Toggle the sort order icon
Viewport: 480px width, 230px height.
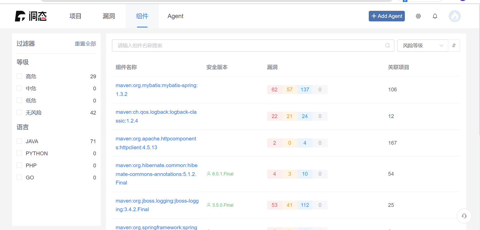(454, 46)
